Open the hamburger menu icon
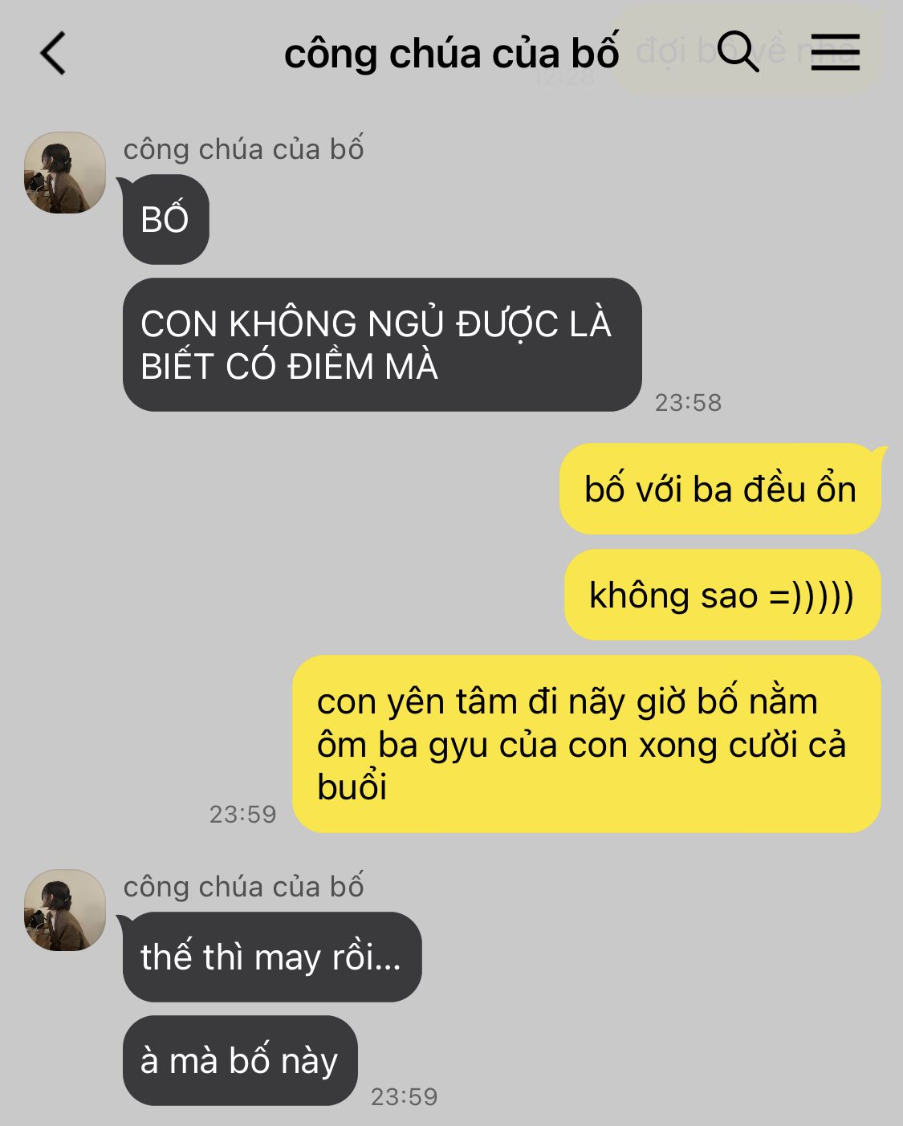This screenshot has height=1126, width=903. point(835,52)
